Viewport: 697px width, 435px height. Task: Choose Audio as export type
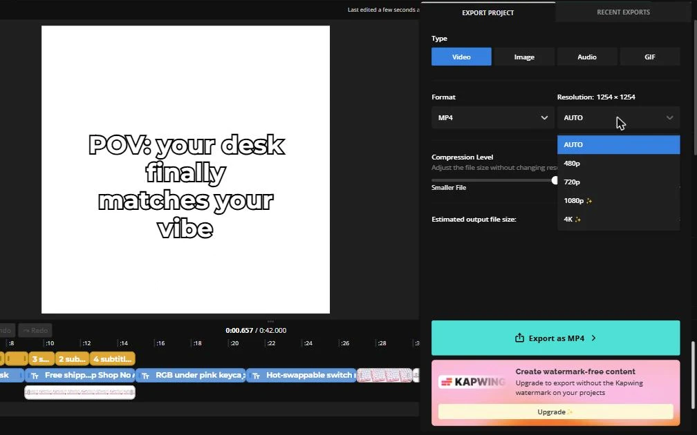tap(587, 57)
